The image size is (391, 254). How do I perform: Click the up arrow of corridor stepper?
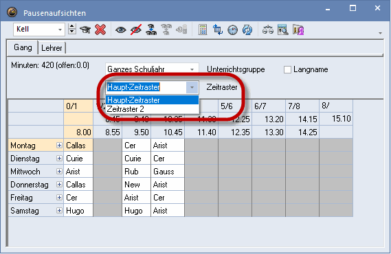(72, 26)
